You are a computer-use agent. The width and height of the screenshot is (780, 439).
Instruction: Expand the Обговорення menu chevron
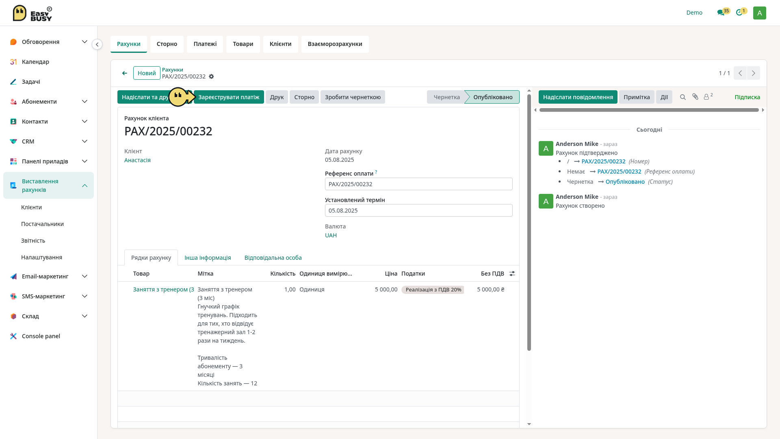[x=84, y=42]
